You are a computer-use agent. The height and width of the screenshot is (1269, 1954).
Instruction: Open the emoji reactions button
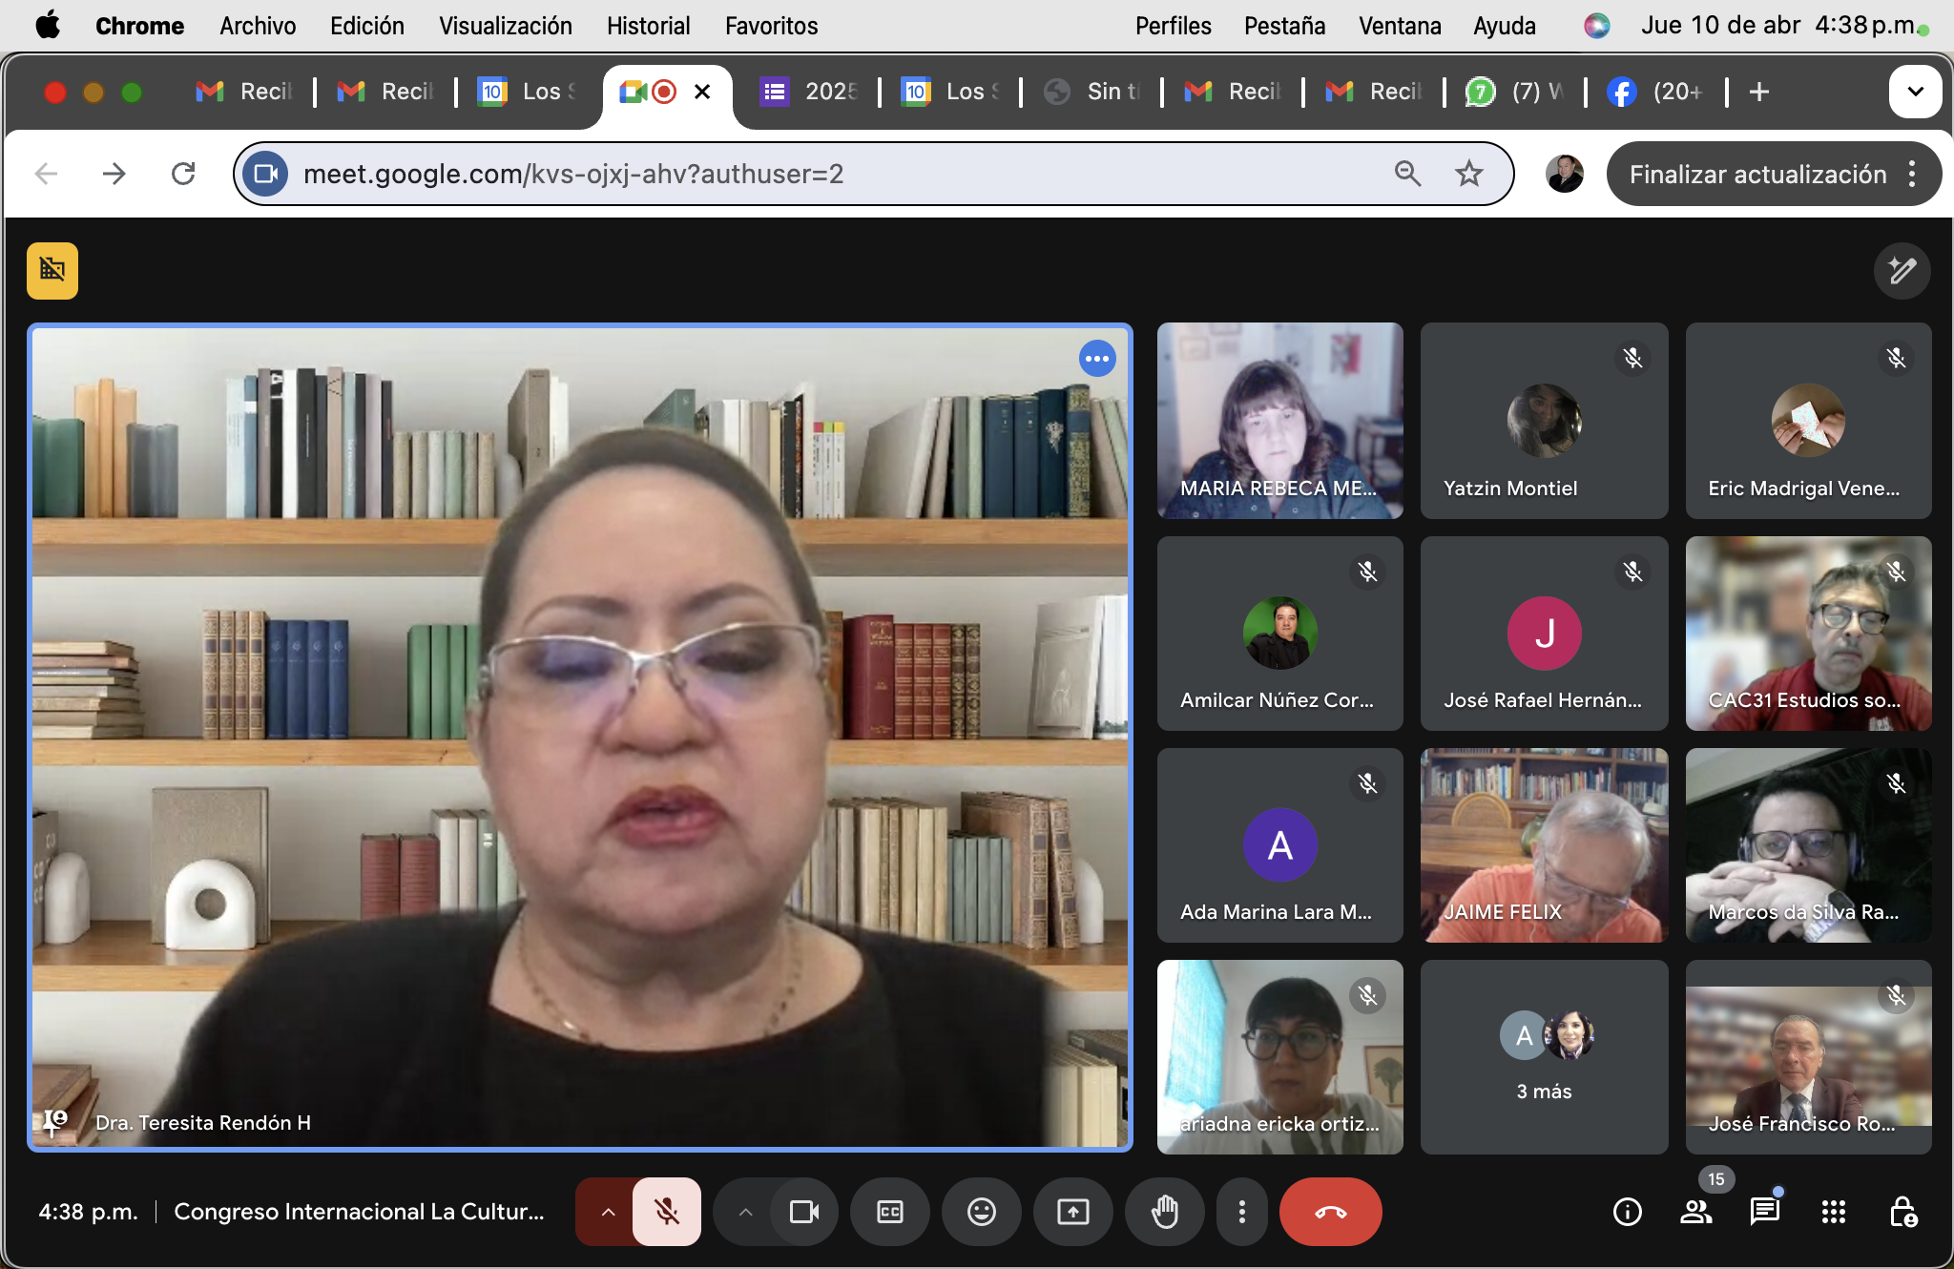(981, 1212)
